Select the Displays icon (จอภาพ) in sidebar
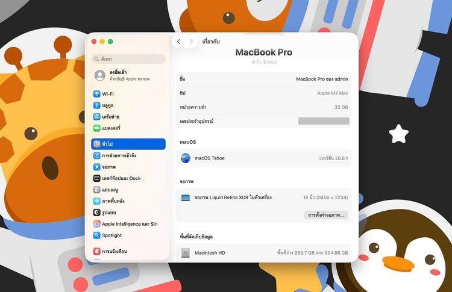Viewport: 452px width, 292px height. 97,167
